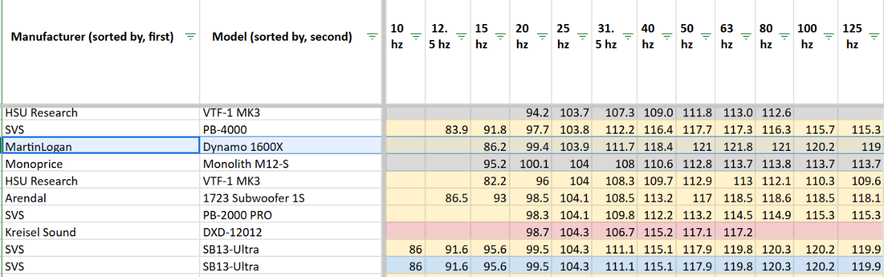Image resolution: width=884 pixels, height=277 pixels.
Task: Select PB-4000 value 115.7 at 100 hz
Action: coord(816,129)
